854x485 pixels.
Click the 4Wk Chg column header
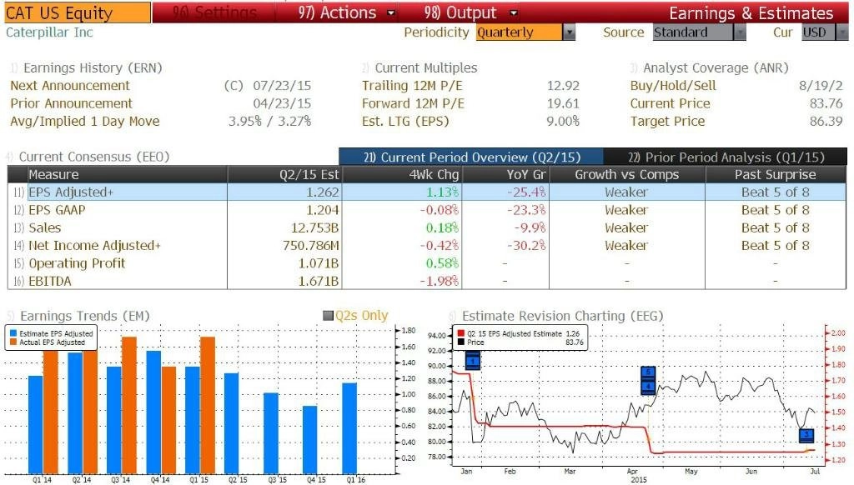click(403, 174)
